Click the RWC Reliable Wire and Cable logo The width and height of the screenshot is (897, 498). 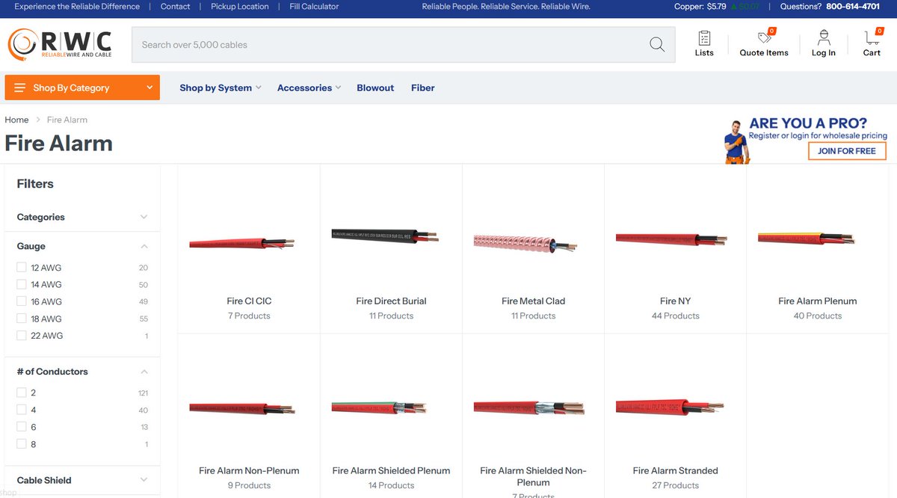pyautogui.click(x=60, y=45)
